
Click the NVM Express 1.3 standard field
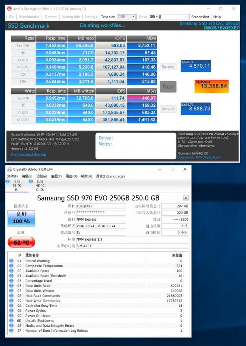[133, 239]
